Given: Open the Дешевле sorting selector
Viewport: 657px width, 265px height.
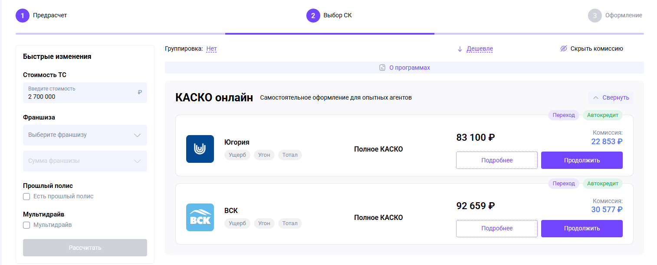Looking at the screenshot, I should [x=480, y=49].
